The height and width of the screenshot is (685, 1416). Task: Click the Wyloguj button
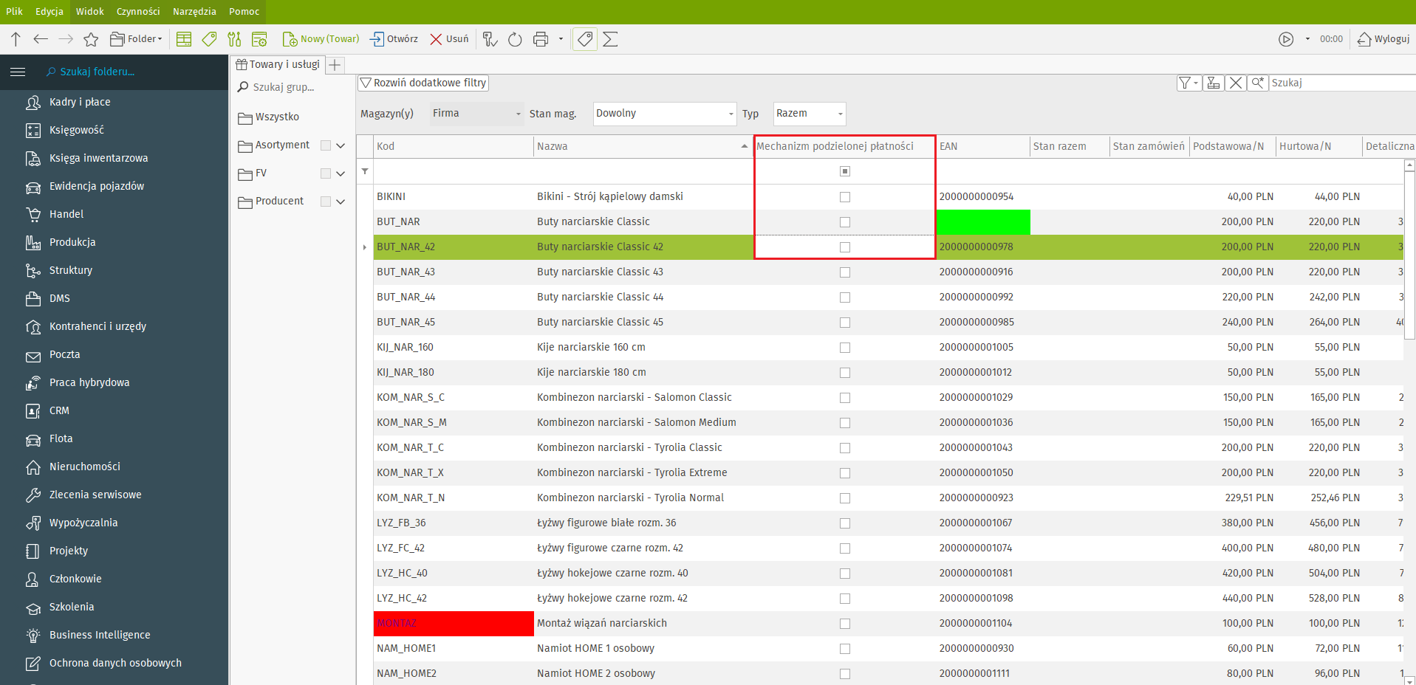pyautogui.click(x=1383, y=39)
